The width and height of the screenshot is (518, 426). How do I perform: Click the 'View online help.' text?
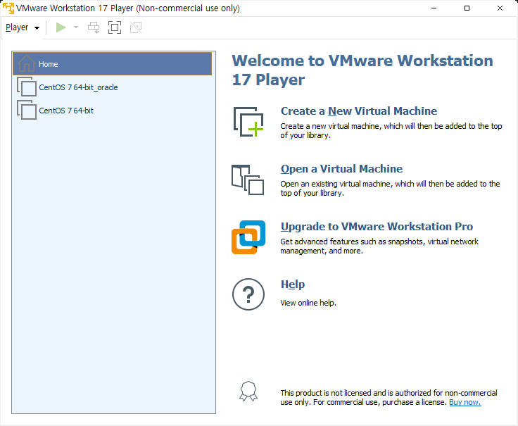[x=308, y=303]
